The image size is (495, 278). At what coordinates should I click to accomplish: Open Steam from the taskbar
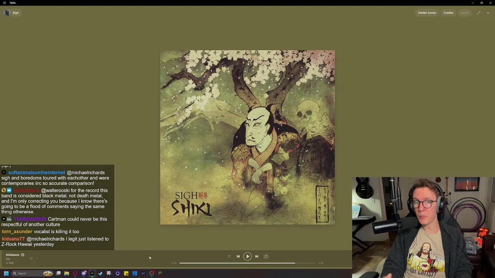tap(101, 273)
